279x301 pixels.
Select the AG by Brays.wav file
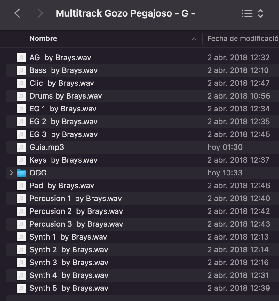pyautogui.click(x=142, y=58)
